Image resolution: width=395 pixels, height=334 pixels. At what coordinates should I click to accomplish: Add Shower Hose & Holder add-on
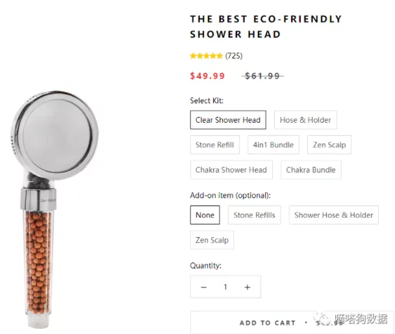pos(333,215)
